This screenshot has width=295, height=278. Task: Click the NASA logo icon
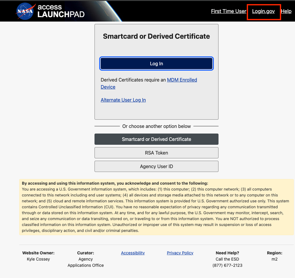25,11
